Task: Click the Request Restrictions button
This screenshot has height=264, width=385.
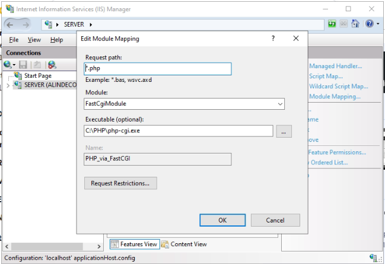Action: pos(120,183)
